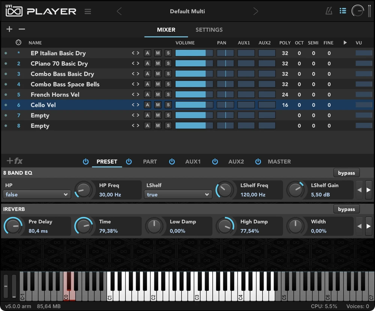Mute the French Horns Vel part
This screenshot has width=375, height=311.
click(157, 95)
